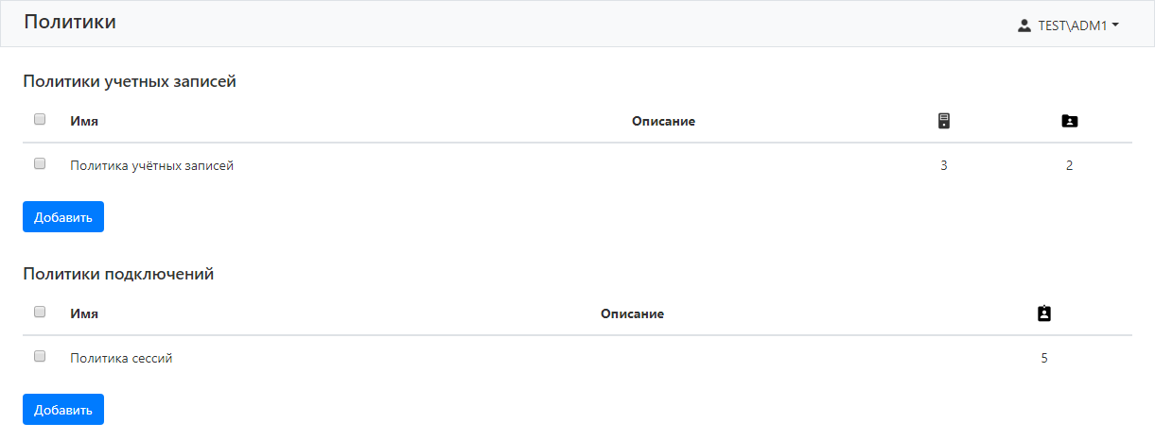Toggle select-all checkbox in account policies table
1155x440 pixels.
click(40, 120)
